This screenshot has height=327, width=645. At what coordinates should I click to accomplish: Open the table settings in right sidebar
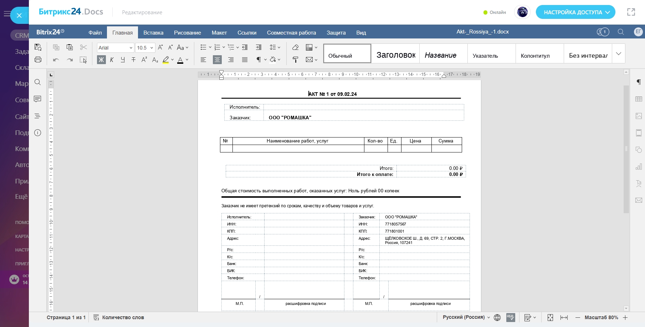(639, 99)
